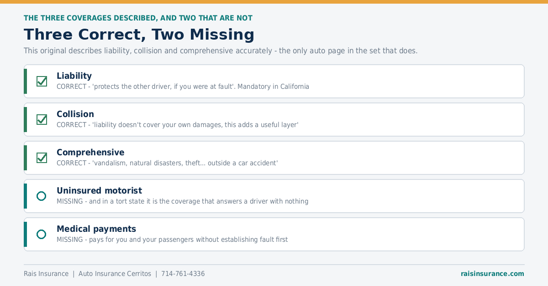Click the Liability description mentioning California
The image size is (548, 286).
183,87
